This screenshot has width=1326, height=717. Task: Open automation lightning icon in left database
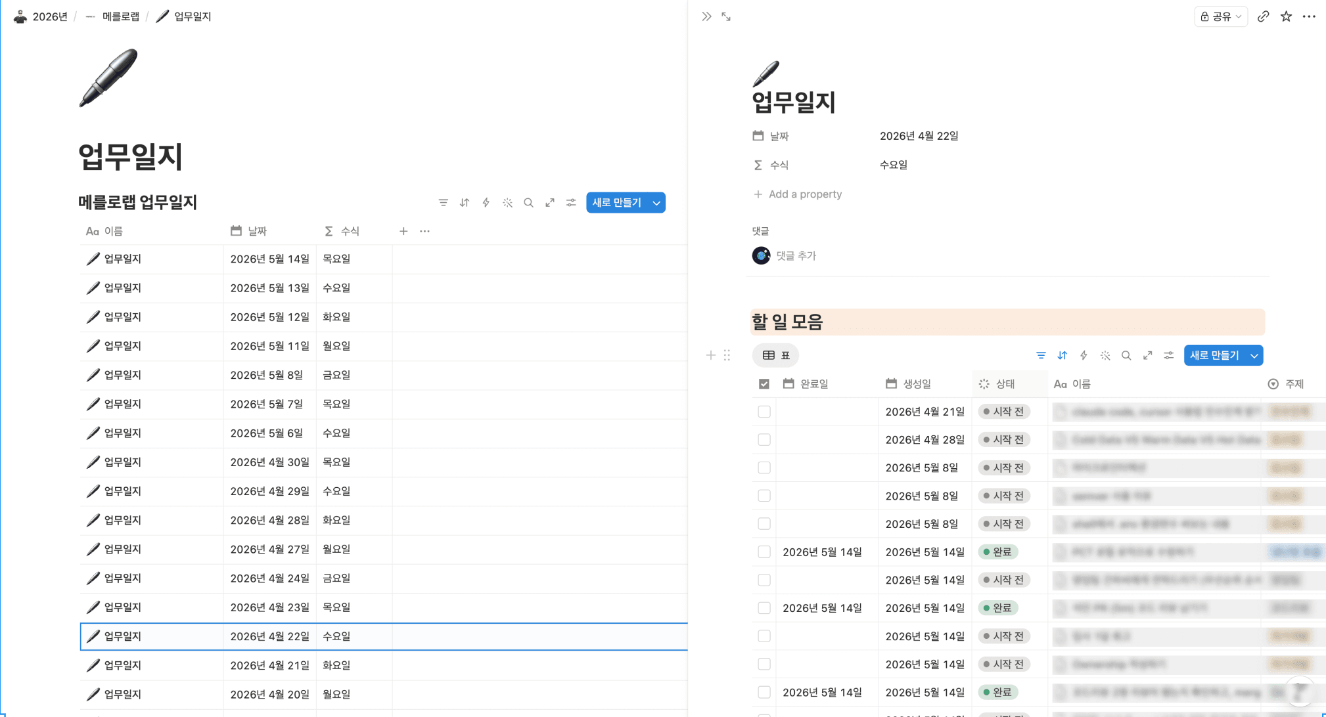coord(486,203)
